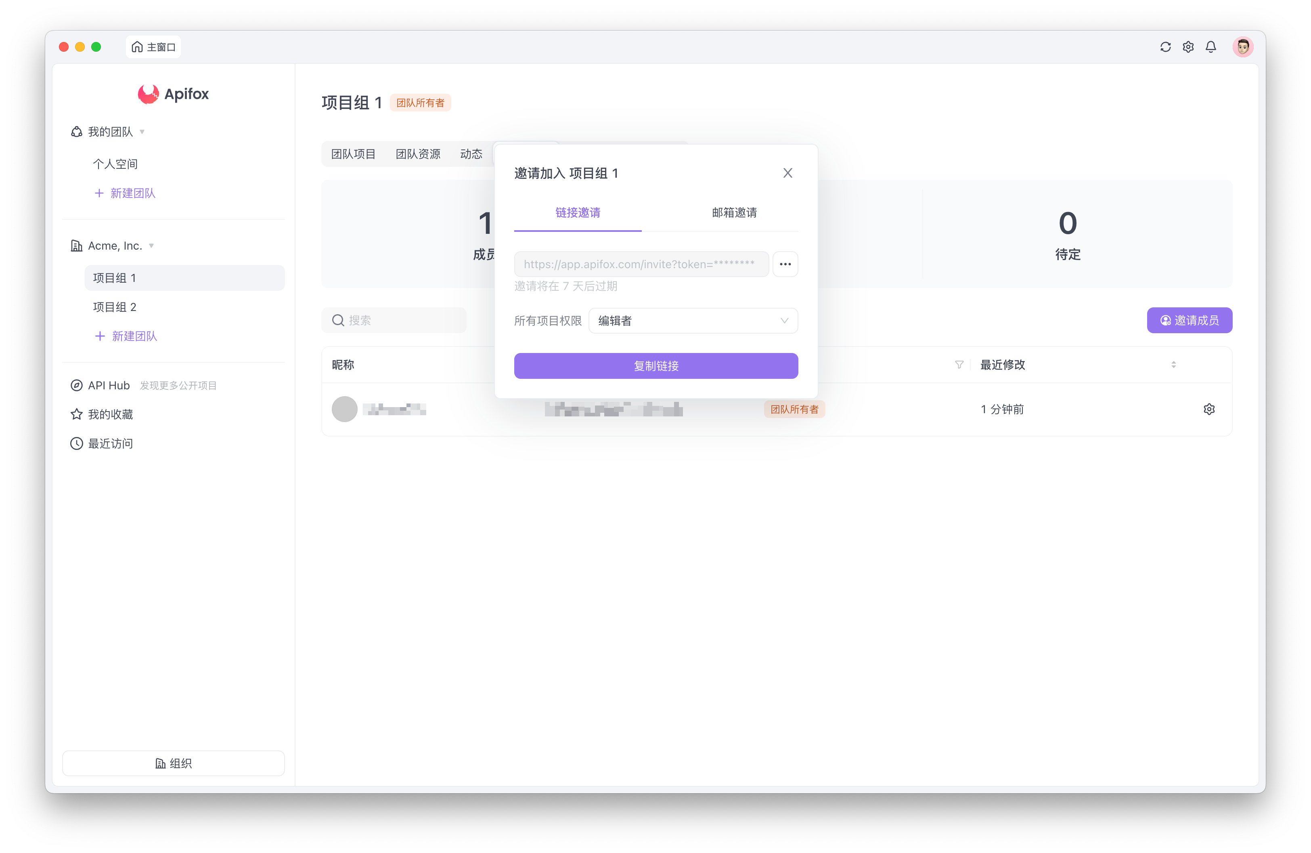
Task: Switch to the 团队资源 tab
Action: 418,154
